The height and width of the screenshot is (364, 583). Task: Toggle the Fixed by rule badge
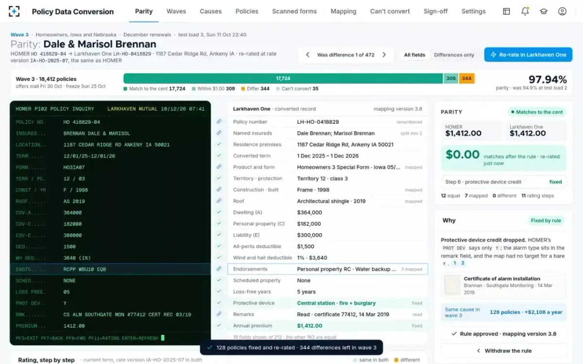coord(546,220)
